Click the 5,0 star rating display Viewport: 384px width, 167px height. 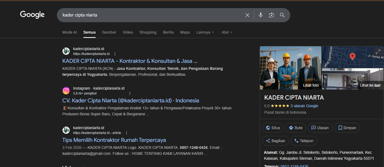(x=277, y=106)
